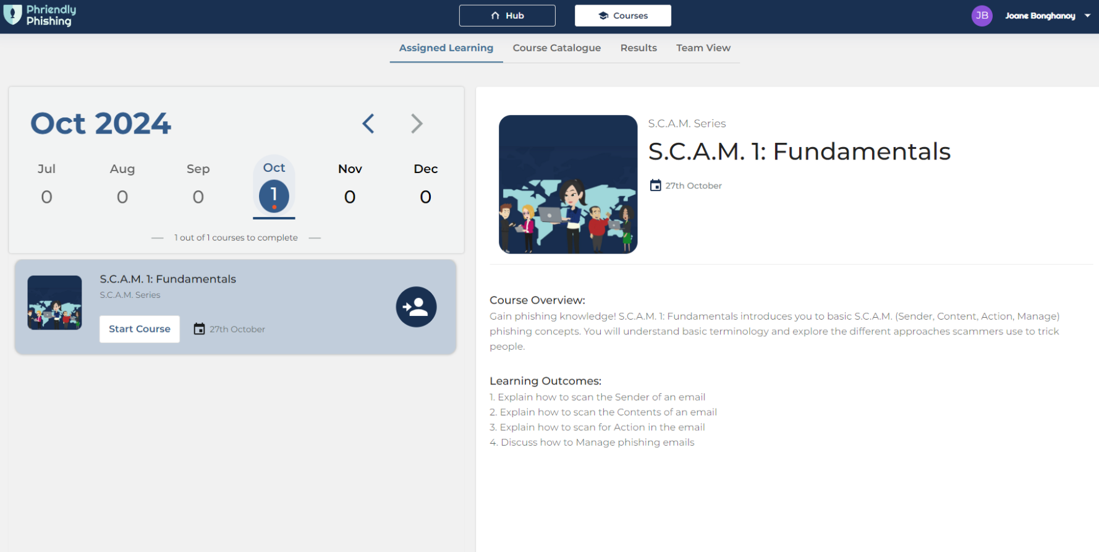Image resolution: width=1099 pixels, height=552 pixels.
Task: Click the small S.C.A.M. course card thumbnail
Action: click(54, 303)
